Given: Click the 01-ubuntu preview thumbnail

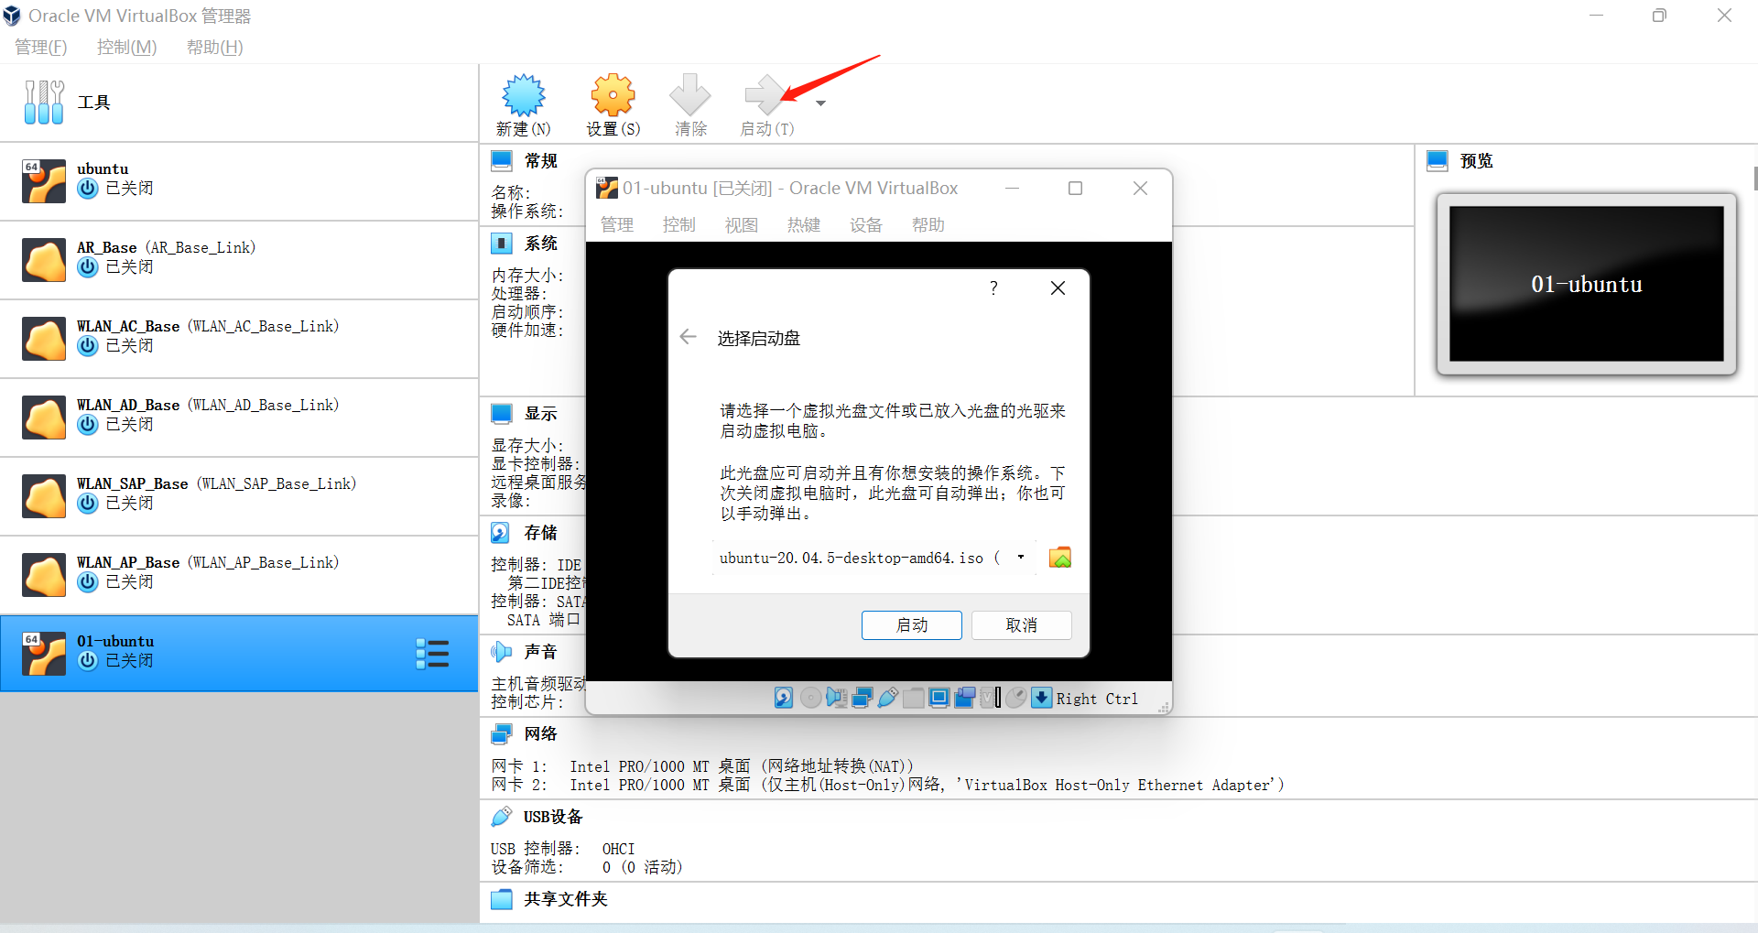Looking at the screenshot, I should 1587,284.
